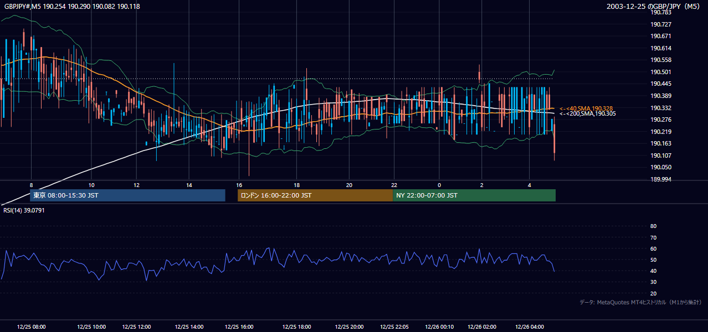Screen dimensions: 708x332
Task: Click hour marker 12 on chart axis
Action: pyautogui.click(x=137, y=185)
